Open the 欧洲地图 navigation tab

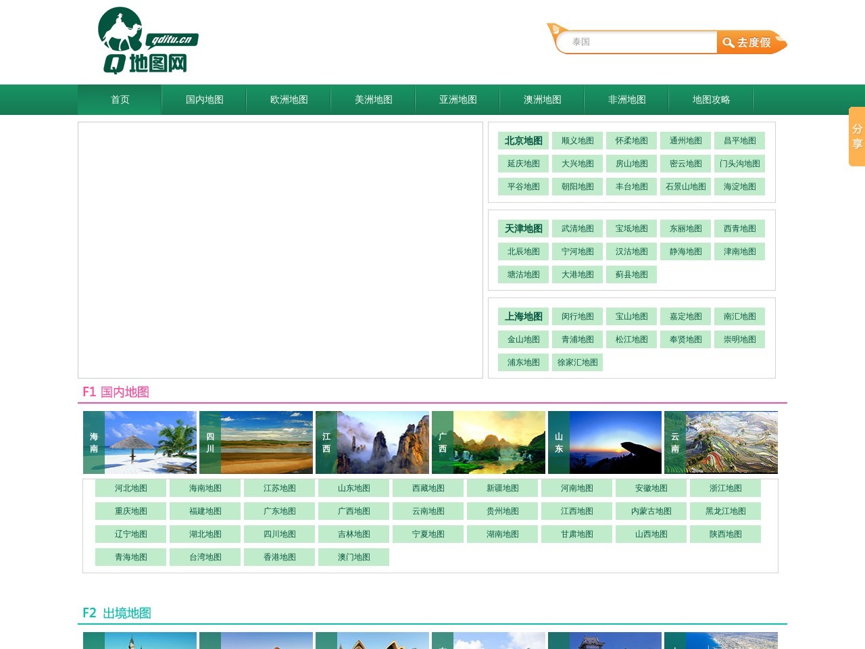tap(289, 99)
